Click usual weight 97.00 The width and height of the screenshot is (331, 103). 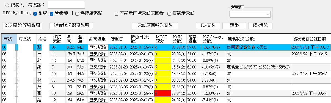pos(194,47)
